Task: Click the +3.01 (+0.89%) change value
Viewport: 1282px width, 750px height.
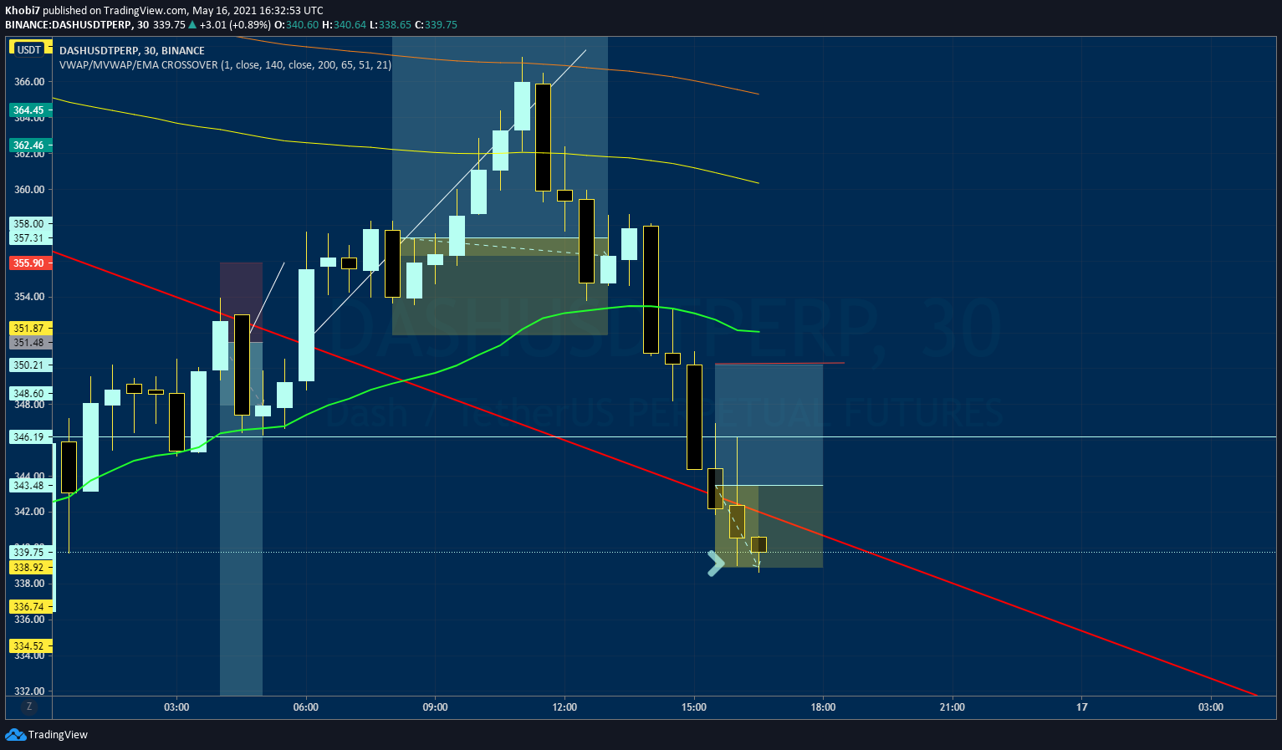Action: 235,24
